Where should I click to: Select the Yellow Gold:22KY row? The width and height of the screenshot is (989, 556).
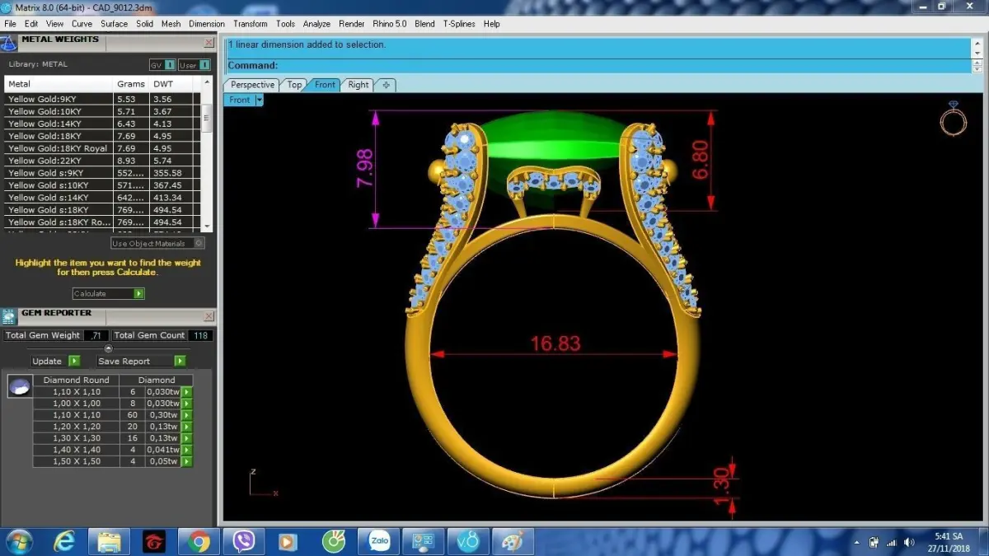click(x=102, y=161)
